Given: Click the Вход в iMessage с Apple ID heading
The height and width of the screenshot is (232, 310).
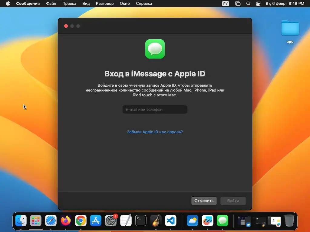Looking at the screenshot, I should click(x=155, y=74).
